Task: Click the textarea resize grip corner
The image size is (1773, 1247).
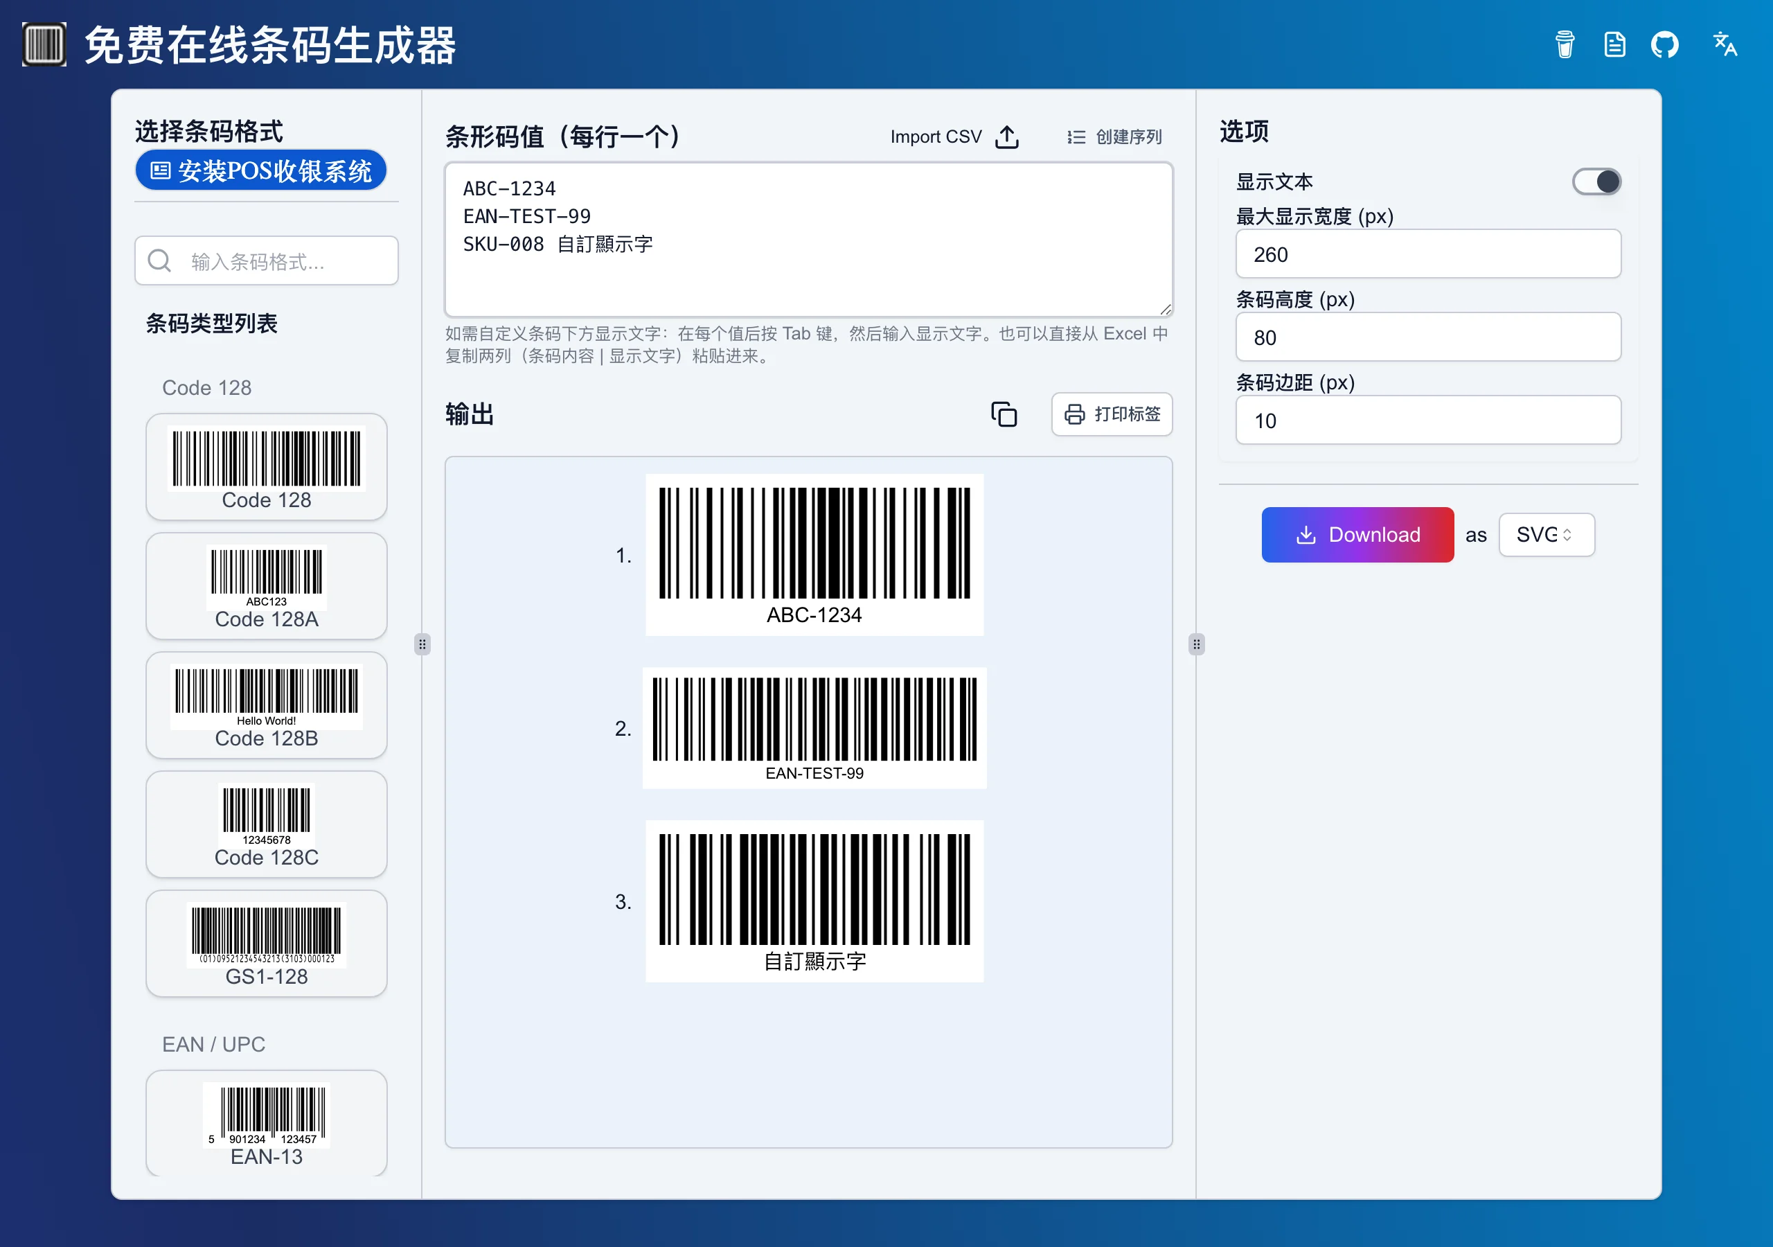Action: [1166, 309]
